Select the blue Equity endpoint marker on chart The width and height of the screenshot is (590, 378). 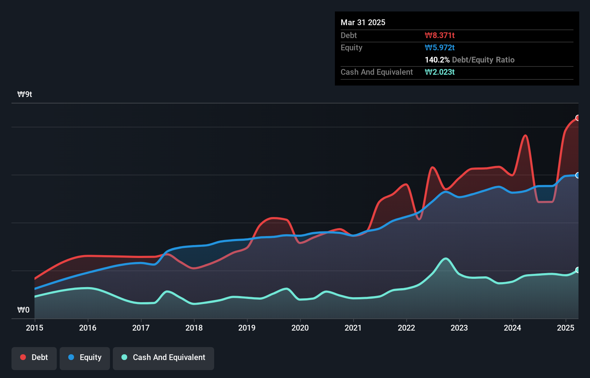point(578,175)
